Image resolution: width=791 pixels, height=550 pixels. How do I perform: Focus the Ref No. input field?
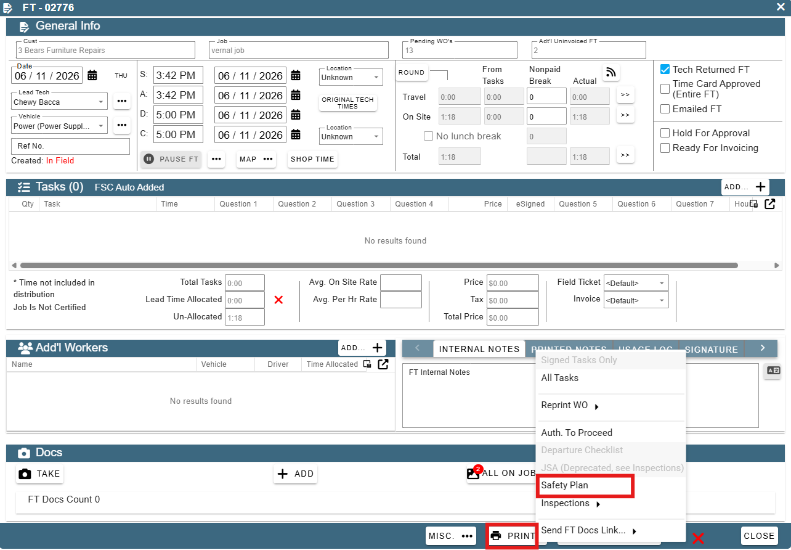coord(70,146)
